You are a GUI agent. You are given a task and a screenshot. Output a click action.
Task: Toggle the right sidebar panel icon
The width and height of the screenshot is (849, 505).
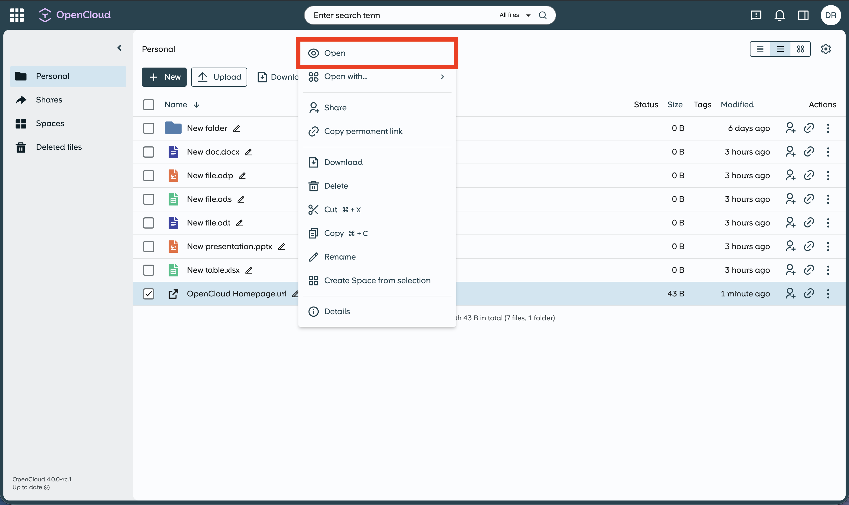click(x=803, y=15)
